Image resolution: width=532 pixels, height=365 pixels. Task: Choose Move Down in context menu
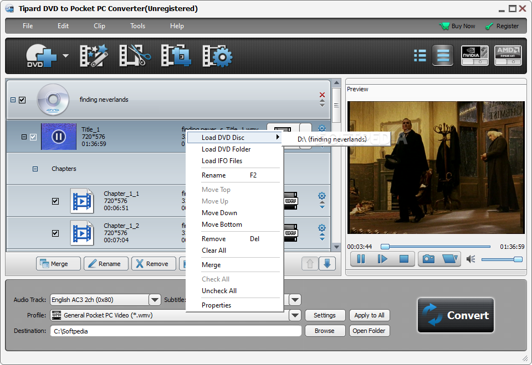(x=234, y=213)
